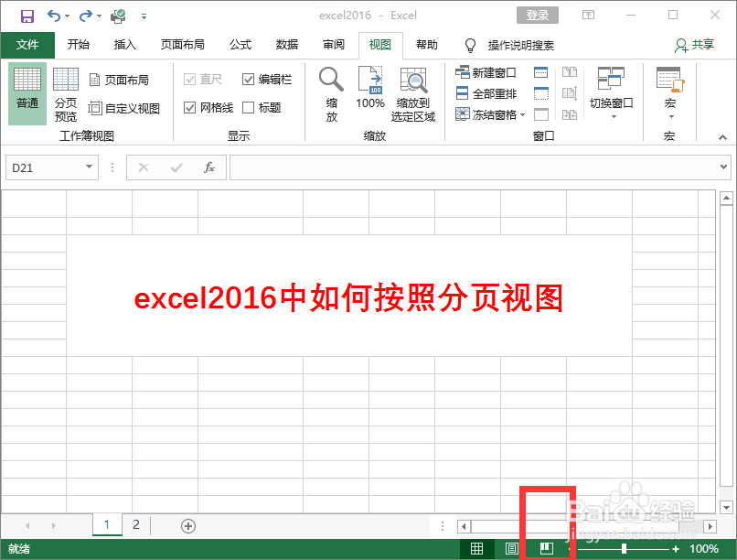
Task: Open the 文件 (File) menu
Action: (x=27, y=45)
